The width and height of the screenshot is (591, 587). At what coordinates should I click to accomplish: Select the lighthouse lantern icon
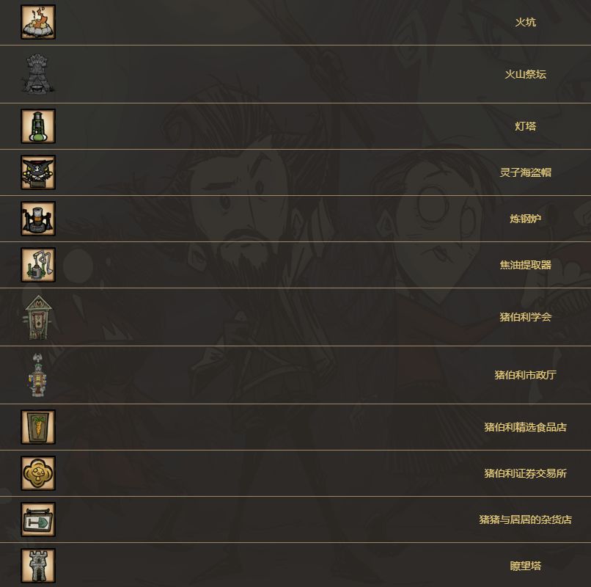[x=37, y=126]
